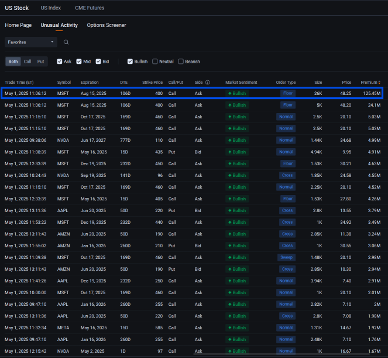This screenshot has width=388, height=358.
Task: Click the META symbol cell
Action: click(63, 328)
